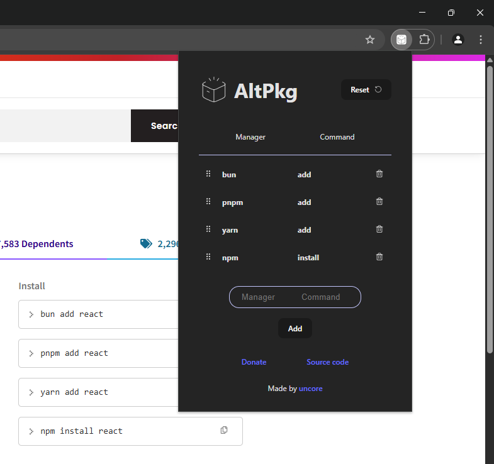Open the uncore author link

coord(311,389)
